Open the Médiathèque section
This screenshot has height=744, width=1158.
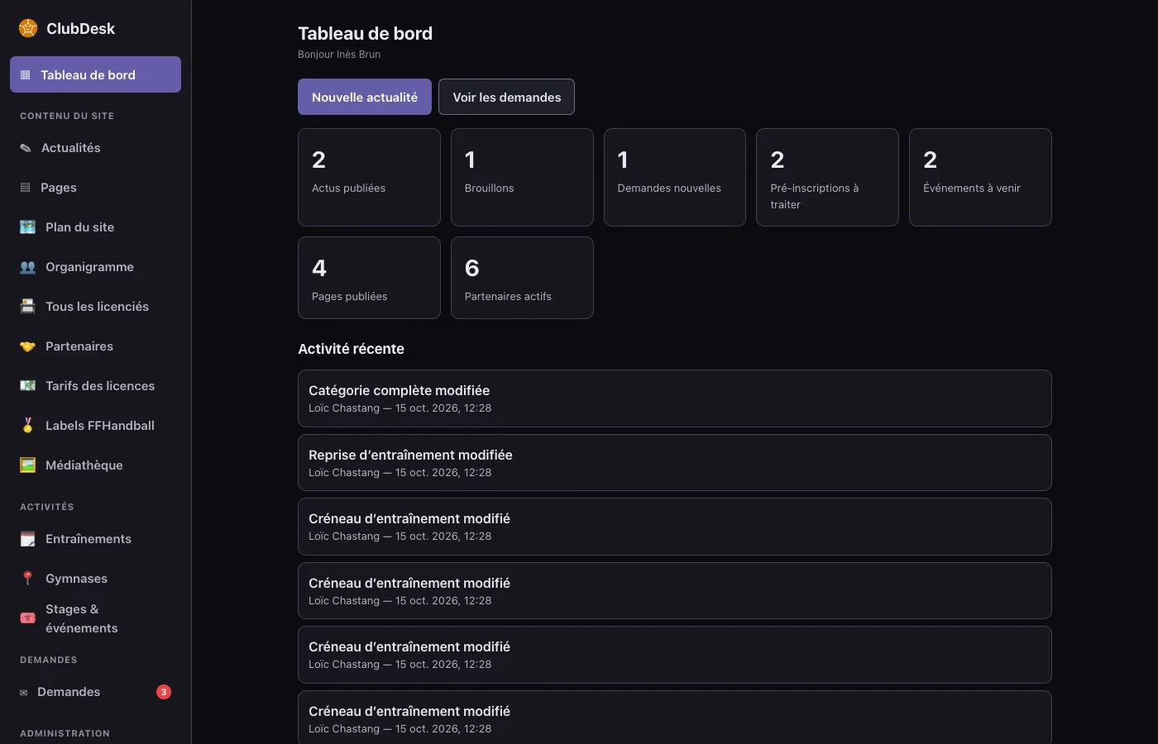pos(95,465)
